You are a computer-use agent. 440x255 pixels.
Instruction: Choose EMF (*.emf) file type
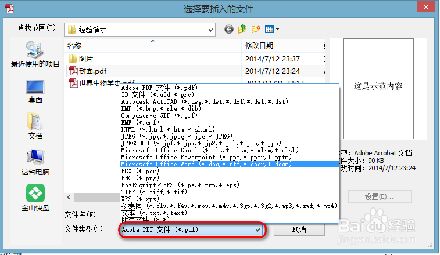[229, 122]
